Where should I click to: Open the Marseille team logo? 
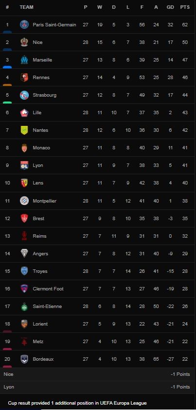point(24,60)
